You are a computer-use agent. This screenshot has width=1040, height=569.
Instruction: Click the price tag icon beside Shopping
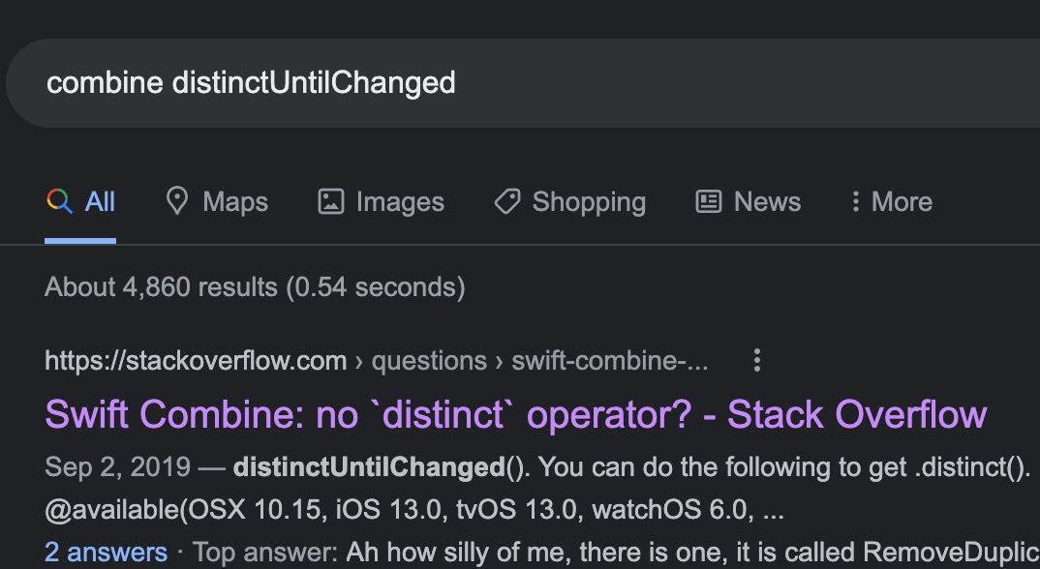507,201
